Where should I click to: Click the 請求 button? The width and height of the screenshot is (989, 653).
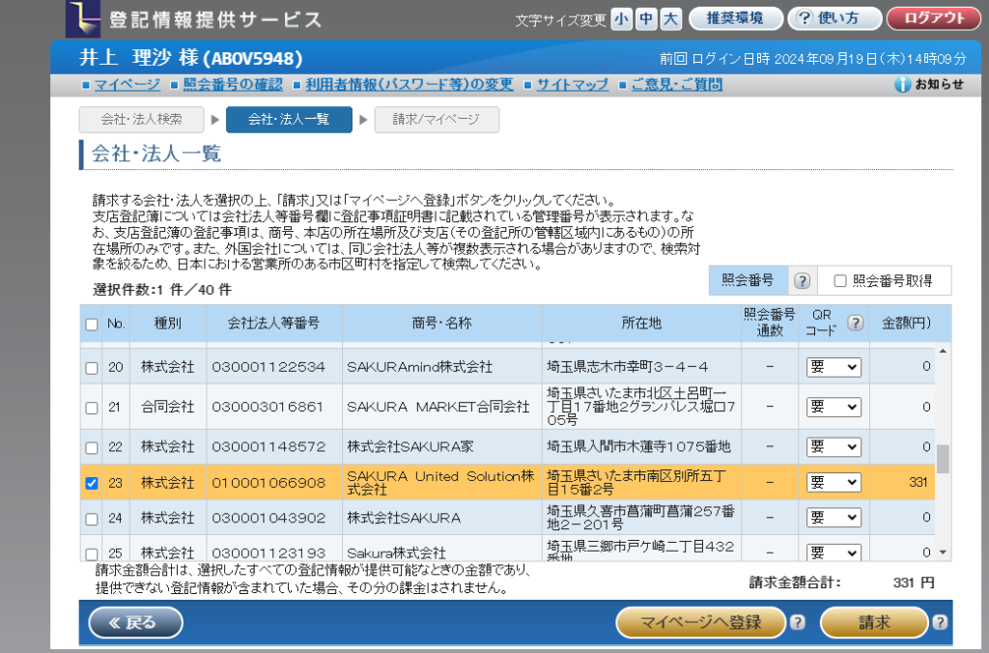(873, 623)
